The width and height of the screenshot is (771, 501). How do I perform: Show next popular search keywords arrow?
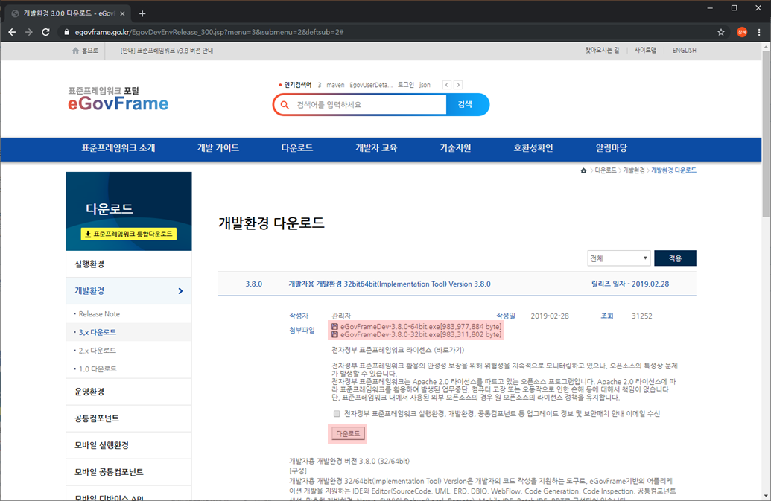coord(458,85)
